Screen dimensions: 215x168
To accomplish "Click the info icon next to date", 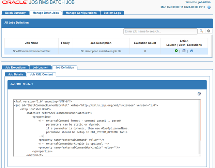I will 209,7.
